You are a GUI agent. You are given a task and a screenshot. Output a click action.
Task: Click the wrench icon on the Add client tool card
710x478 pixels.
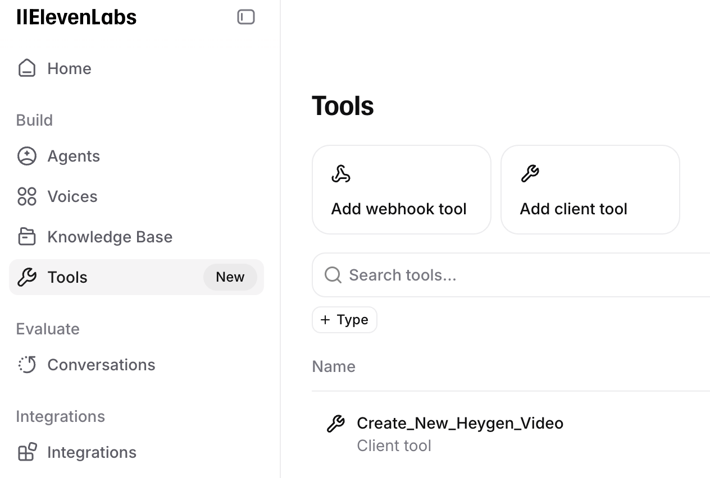click(530, 173)
